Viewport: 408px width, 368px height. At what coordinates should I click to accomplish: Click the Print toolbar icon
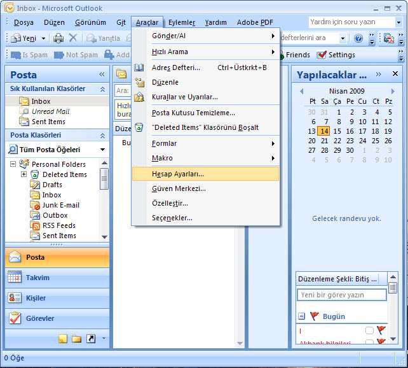coord(58,38)
